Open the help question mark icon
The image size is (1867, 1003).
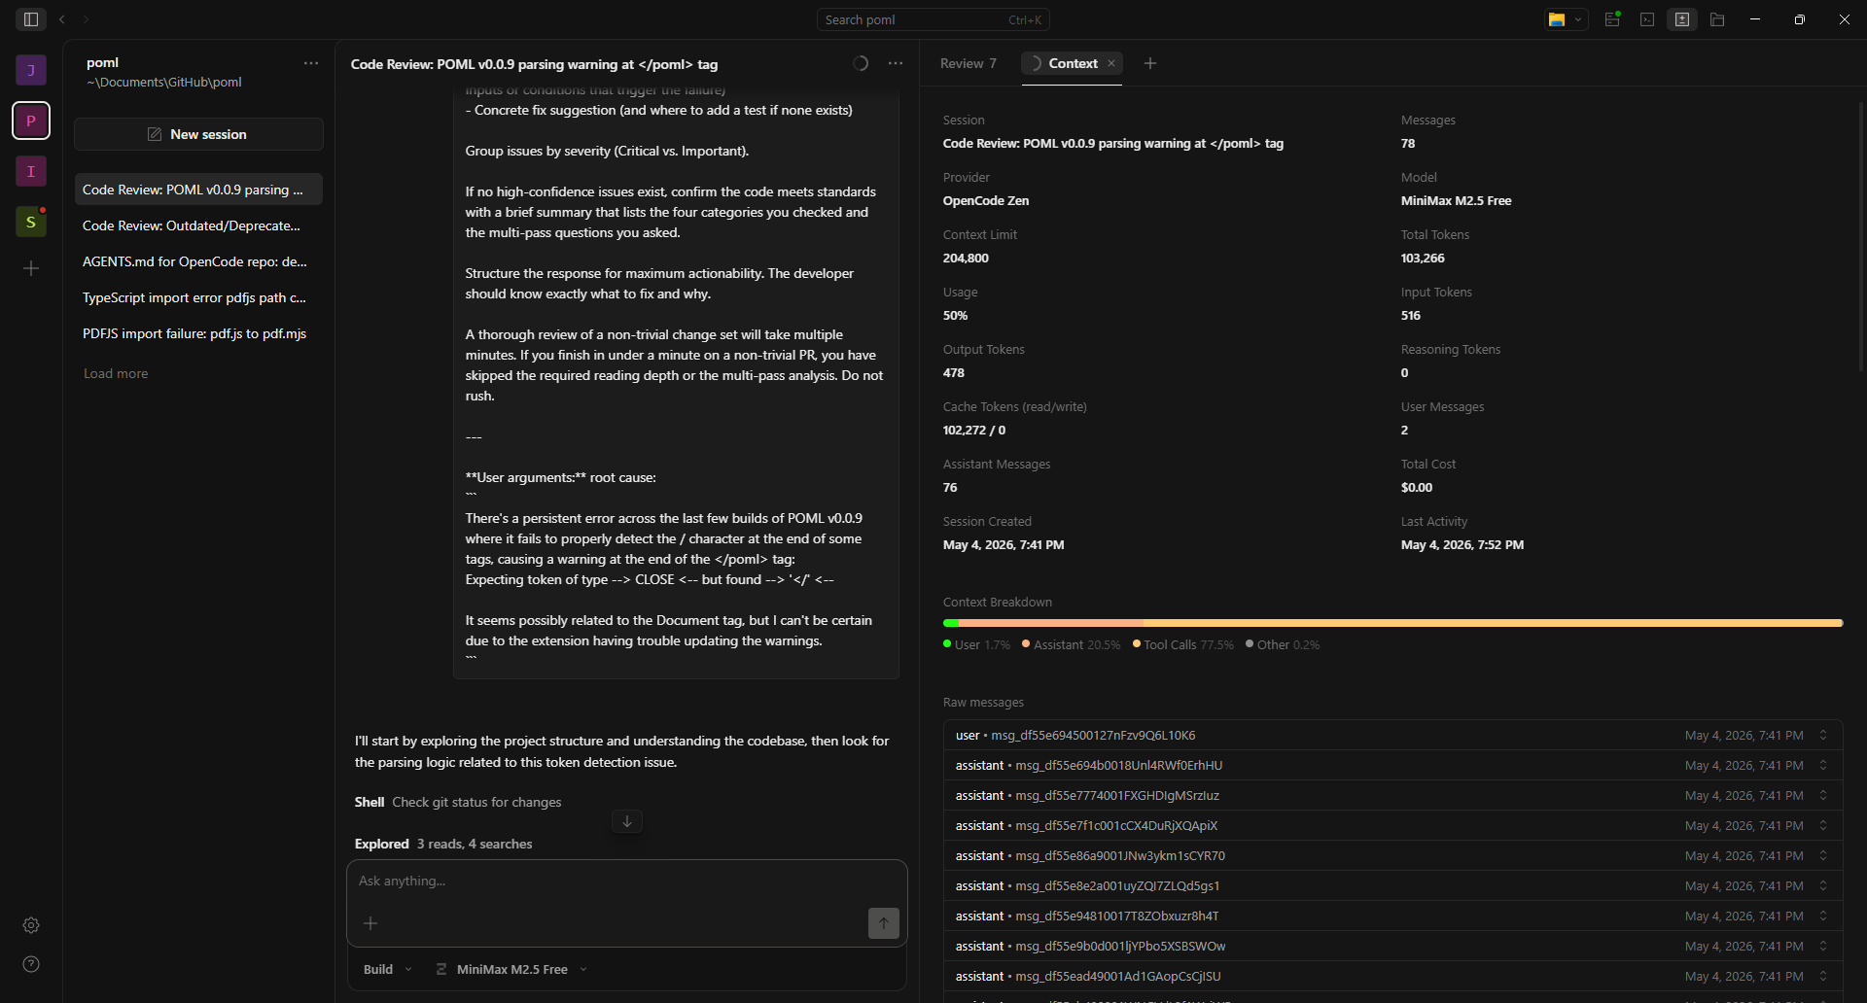click(x=31, y=964)
